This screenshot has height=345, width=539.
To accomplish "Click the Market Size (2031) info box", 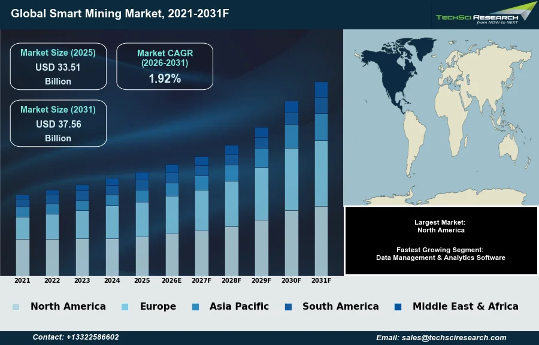I will pyautogui.click(x=58, y=123).
